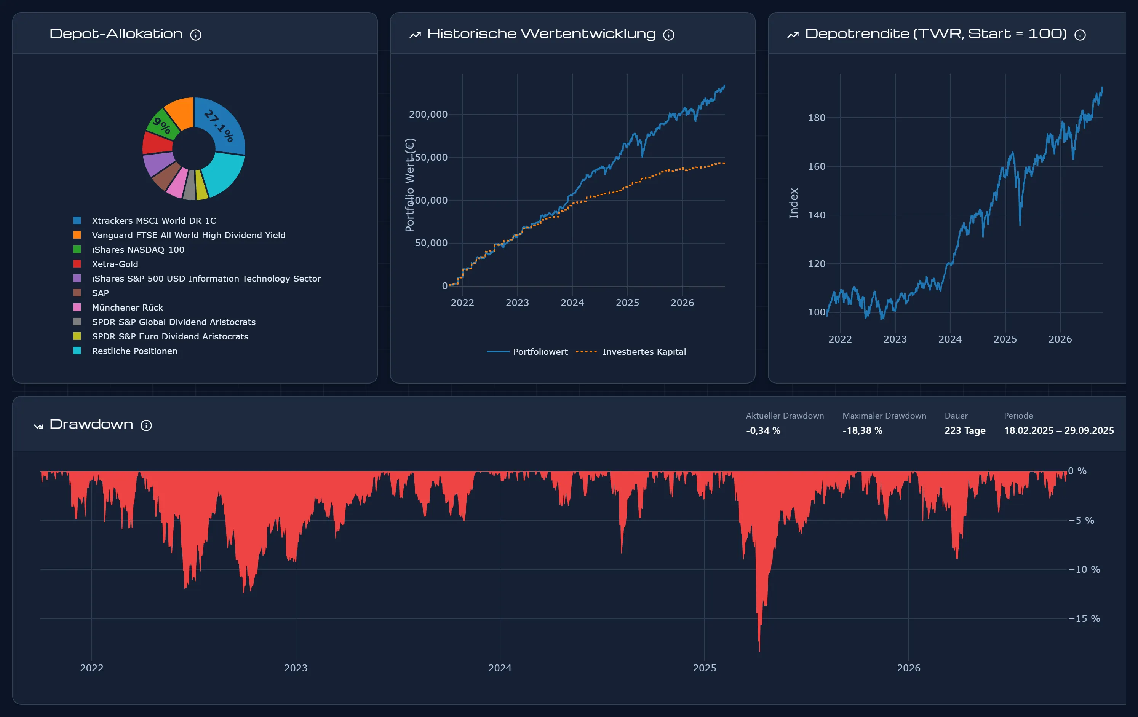Screen dimensions: 1138x717
Task: Click the cyan Restliche Positionen swatch
Action: tap(77, 351)
